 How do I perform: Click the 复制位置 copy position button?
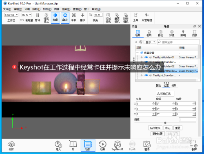pos(157,134)
